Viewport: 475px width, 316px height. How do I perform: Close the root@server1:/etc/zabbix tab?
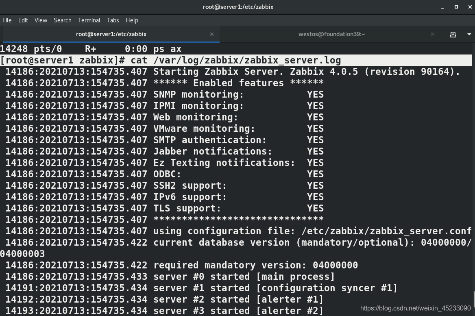tap(212, 34)
